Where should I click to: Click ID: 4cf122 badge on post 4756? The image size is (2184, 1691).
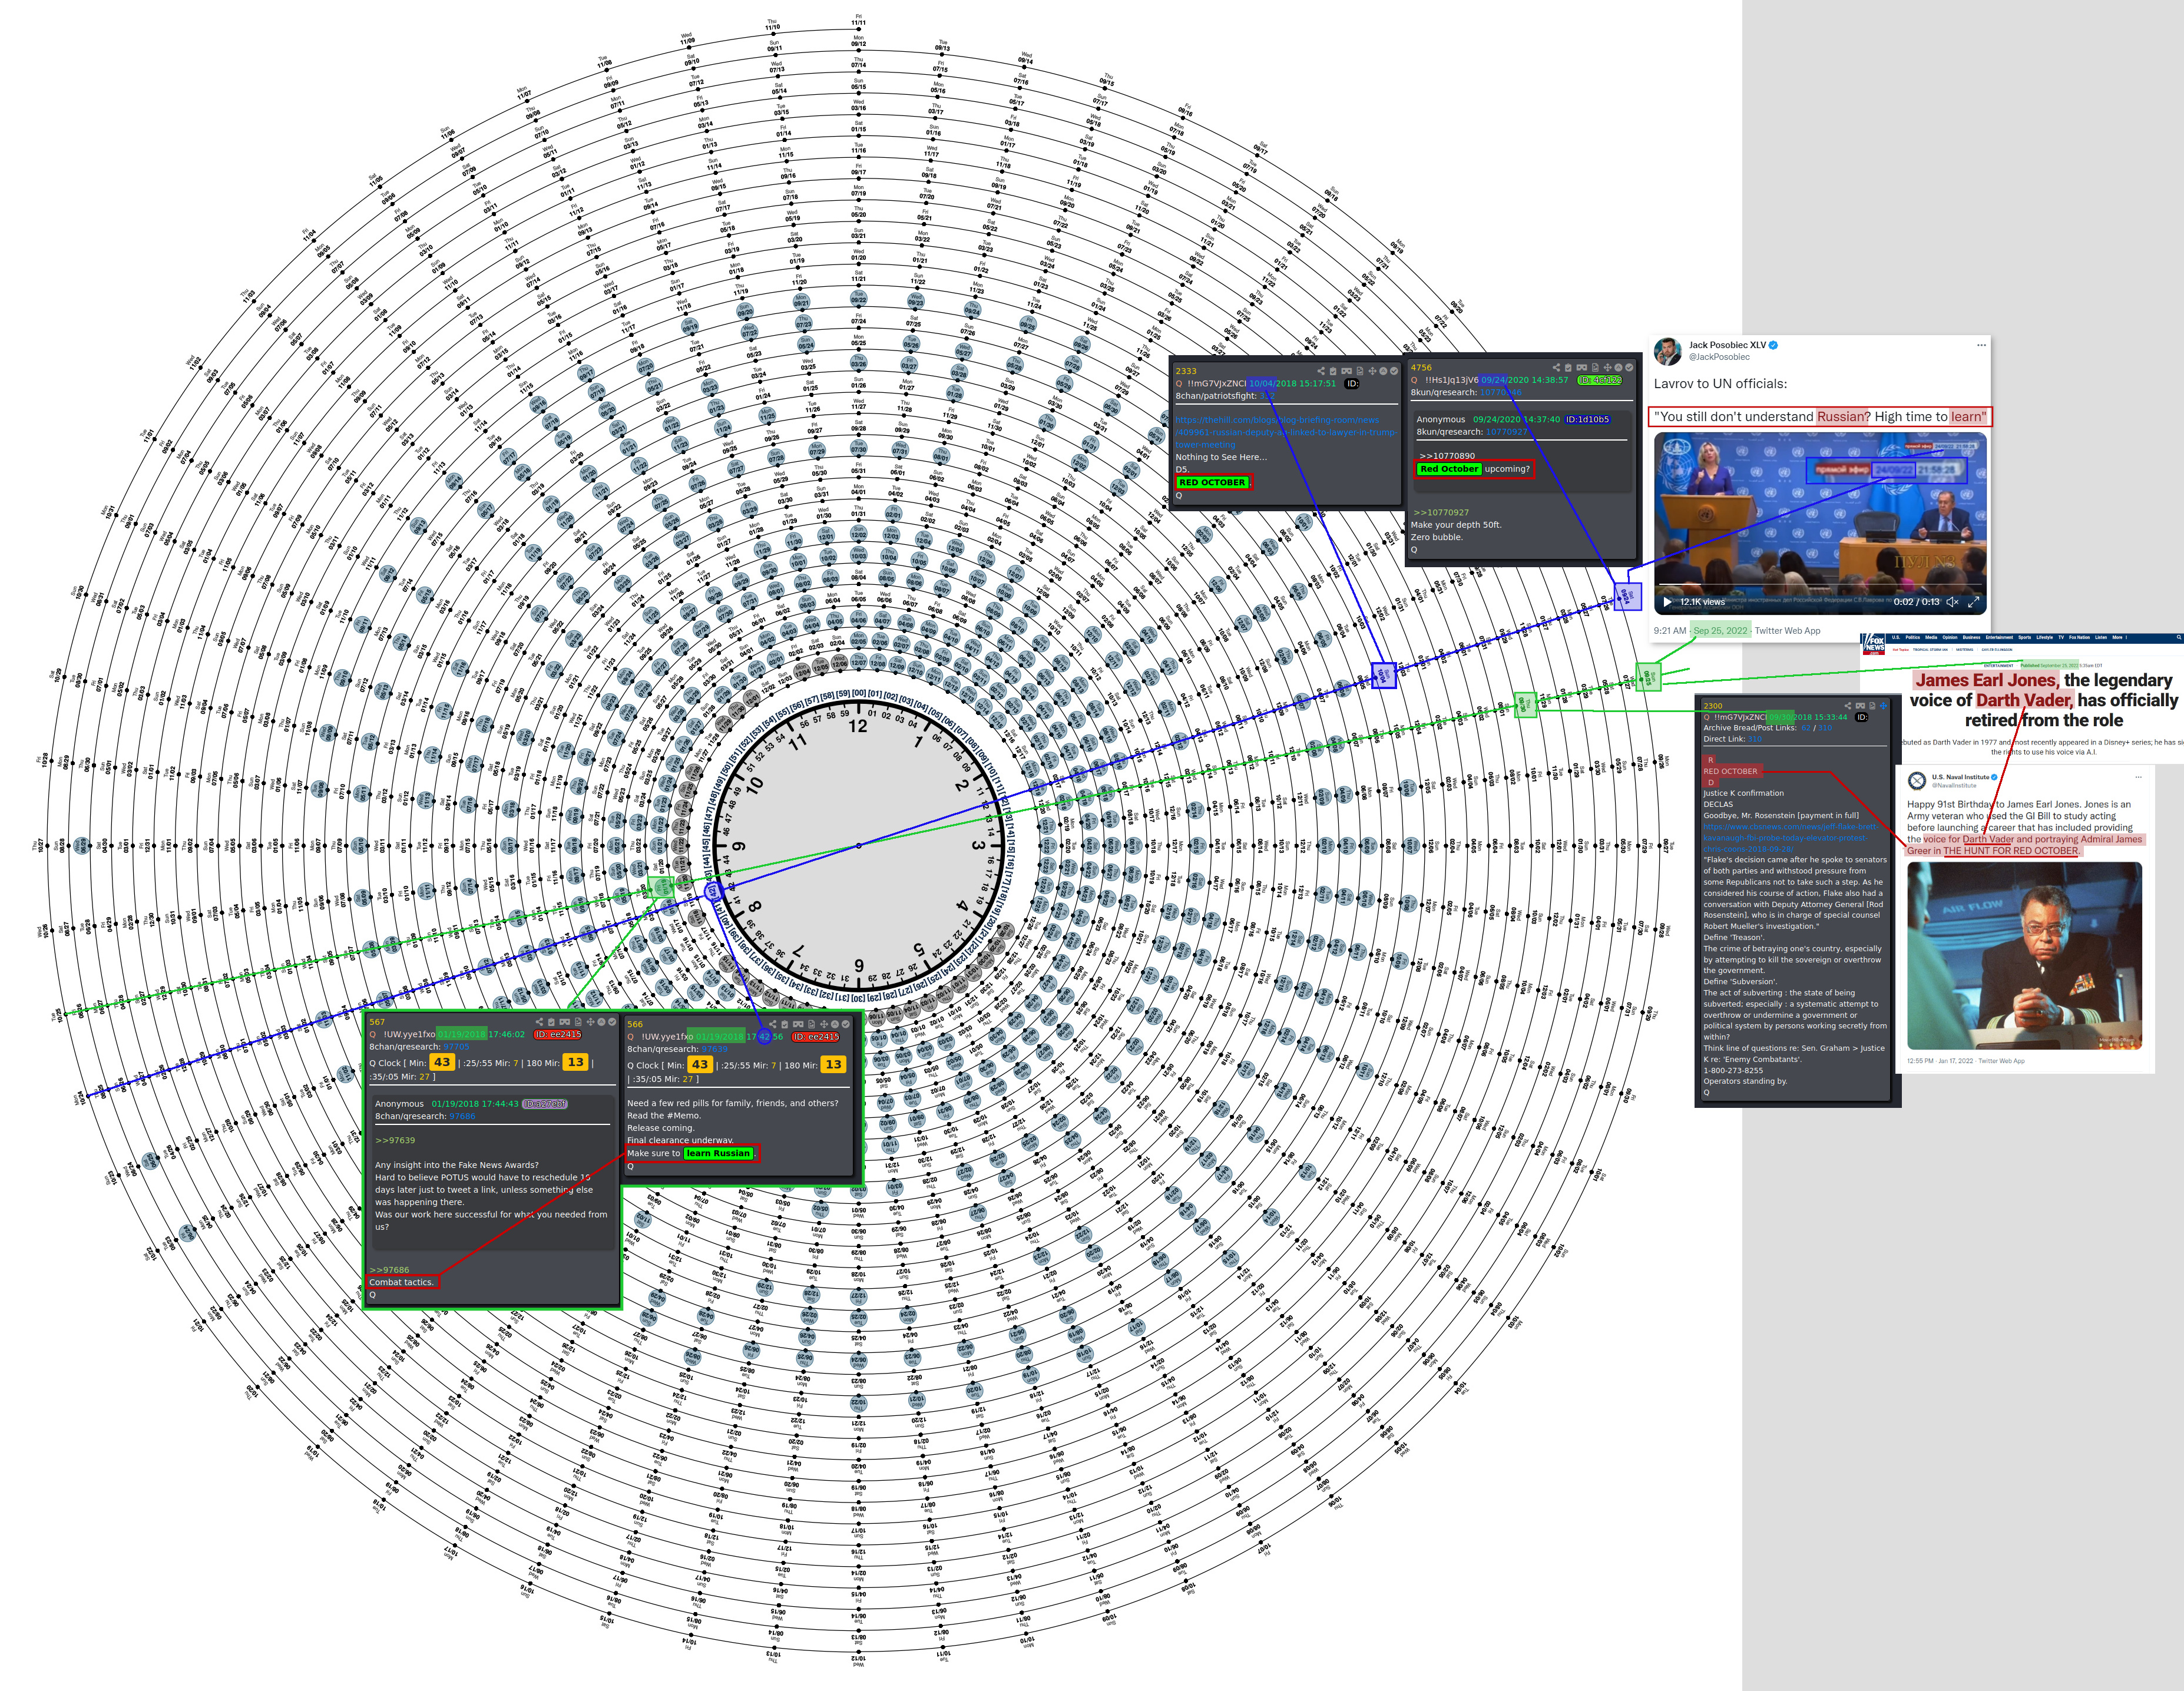click(1600, 380)
